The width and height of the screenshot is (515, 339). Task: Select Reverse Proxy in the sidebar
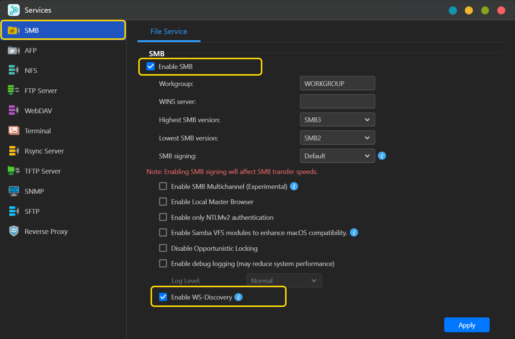pyautogui.click(x=63, y=231)
